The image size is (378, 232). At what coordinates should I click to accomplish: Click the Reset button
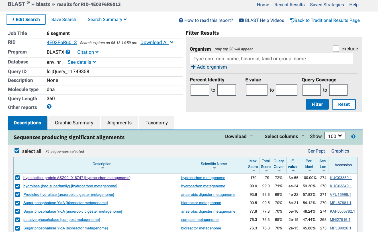click(x=344, y=104)
